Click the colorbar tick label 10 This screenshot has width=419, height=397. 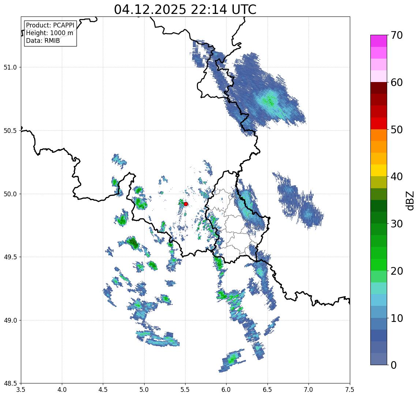pos(397,318)
